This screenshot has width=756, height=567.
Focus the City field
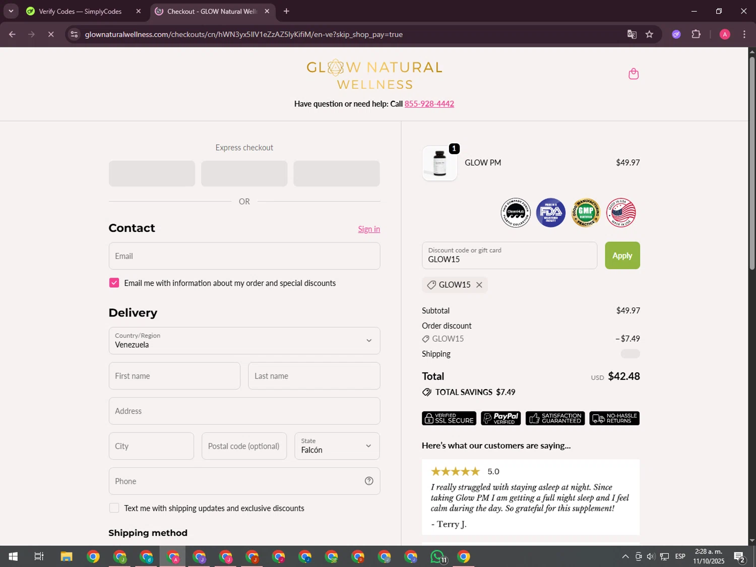(151, 446)
